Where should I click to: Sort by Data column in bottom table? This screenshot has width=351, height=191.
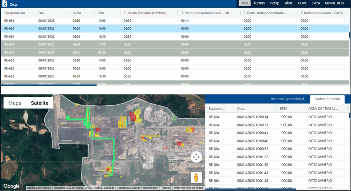coord(241,109)
